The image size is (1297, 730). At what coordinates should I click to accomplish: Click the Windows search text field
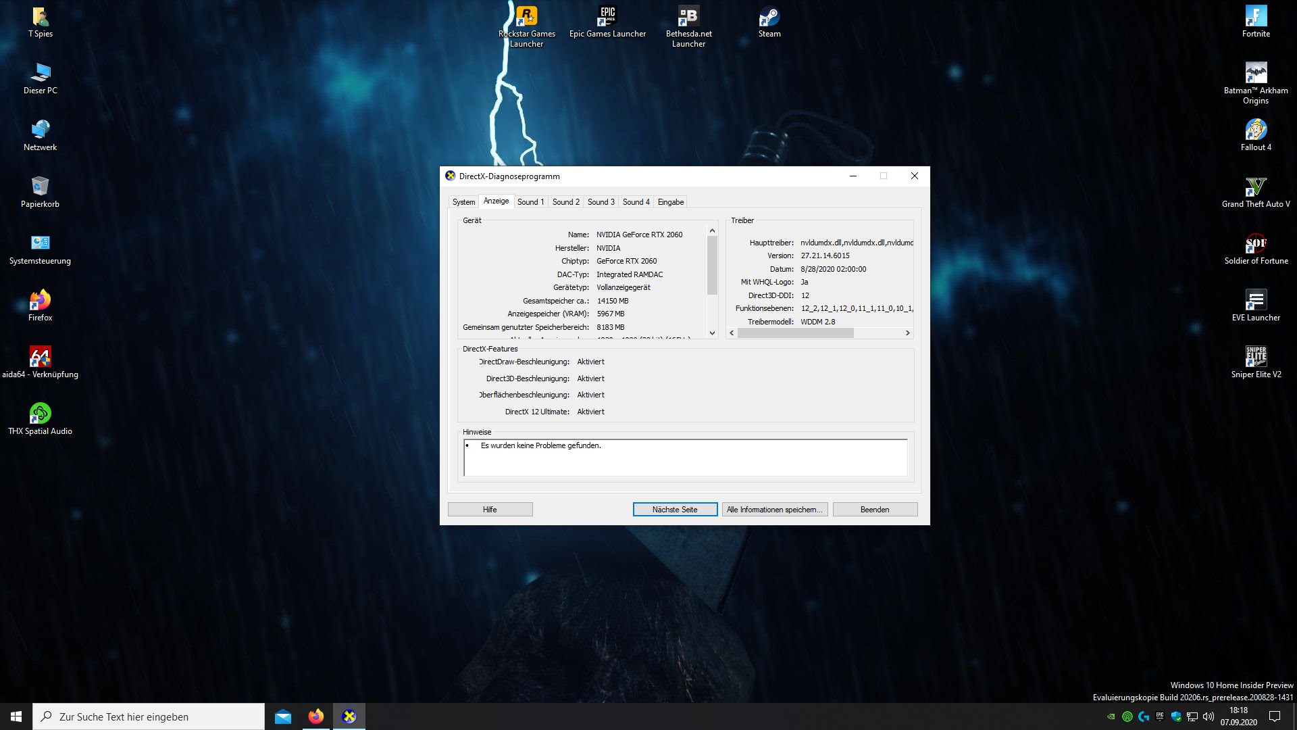pyautogui.click(x=149, y=716)
